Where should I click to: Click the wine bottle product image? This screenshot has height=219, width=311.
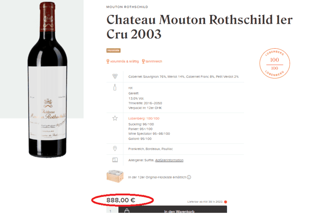click(x=47, y=79)
